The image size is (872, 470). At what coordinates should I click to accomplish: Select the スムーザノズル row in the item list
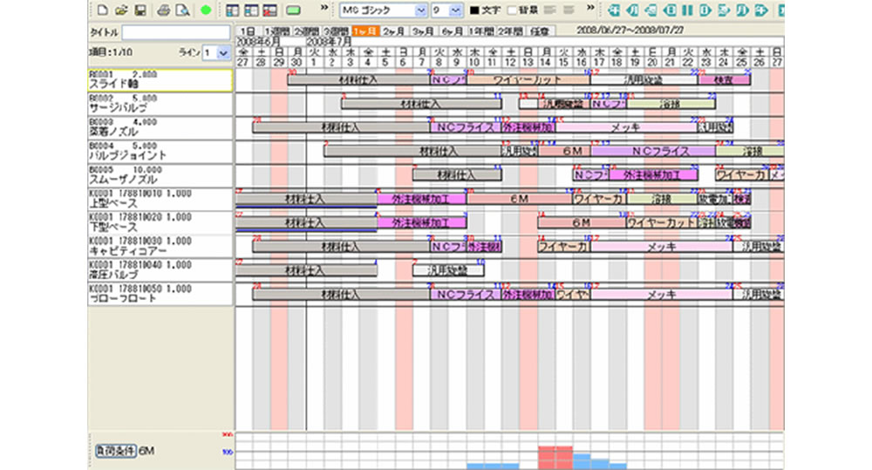pos(160,176)
